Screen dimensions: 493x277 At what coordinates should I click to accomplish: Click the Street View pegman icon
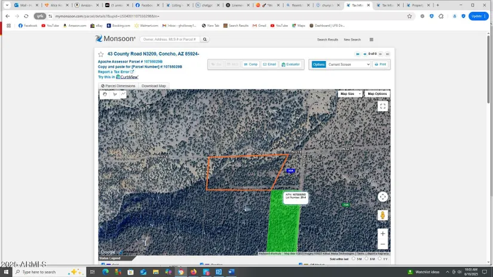click(382, 215)
